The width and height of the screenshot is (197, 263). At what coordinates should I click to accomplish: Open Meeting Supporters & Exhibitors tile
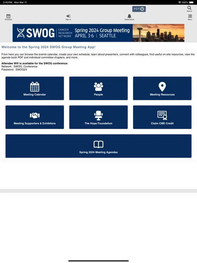[x=35, y=117]
